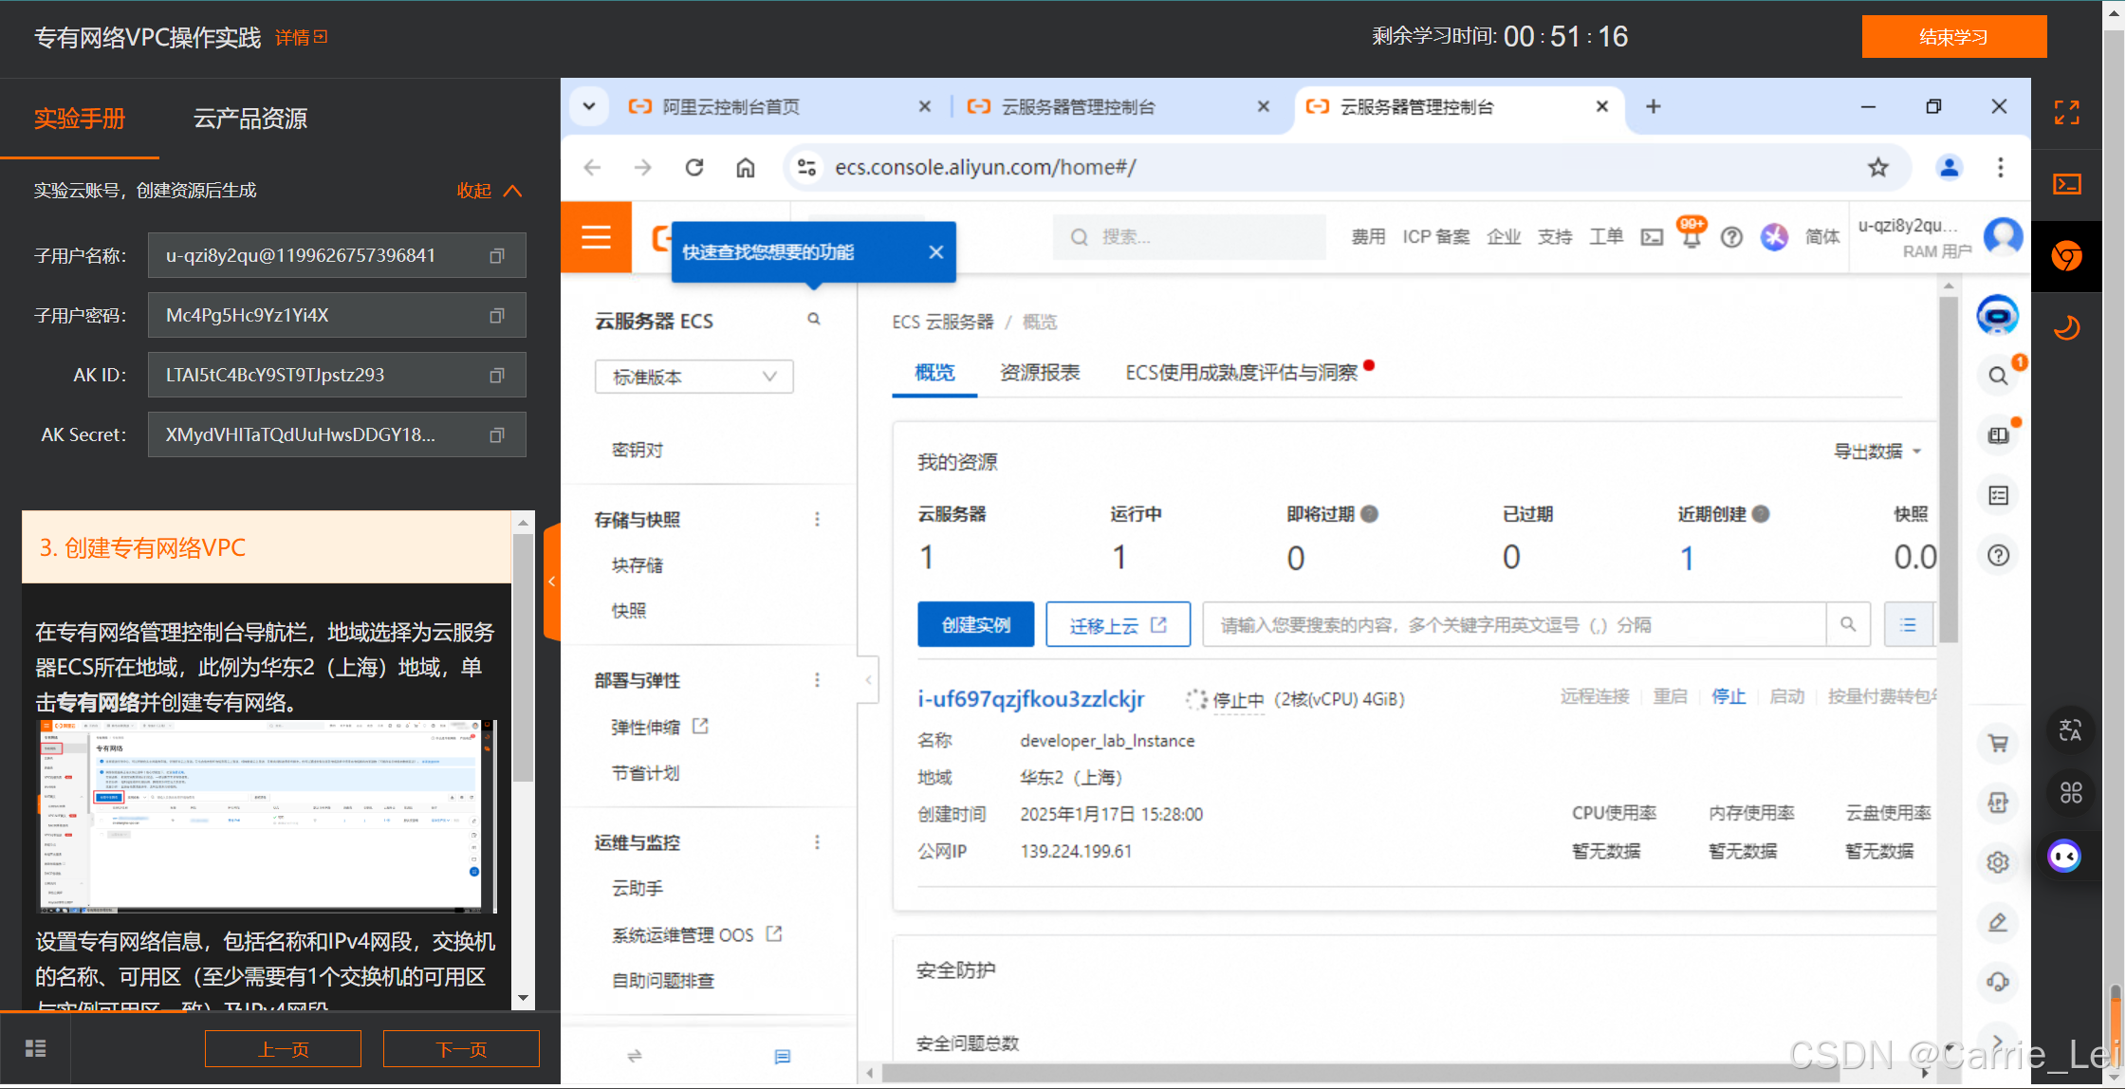Collapse the ECS left navigation arrow
Screen dimensions: 2126x1089
tap(868, 680)
